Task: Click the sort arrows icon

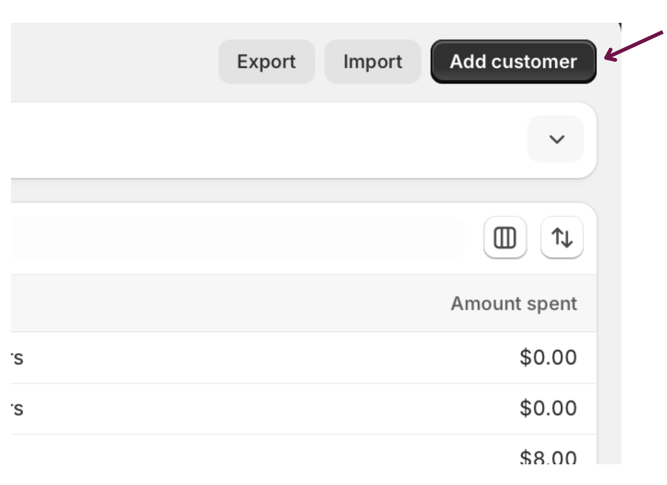Action: click(562, 237)
